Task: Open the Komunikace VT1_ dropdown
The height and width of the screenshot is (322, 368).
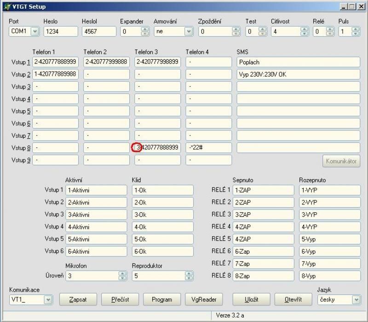Action: point(48,299)
